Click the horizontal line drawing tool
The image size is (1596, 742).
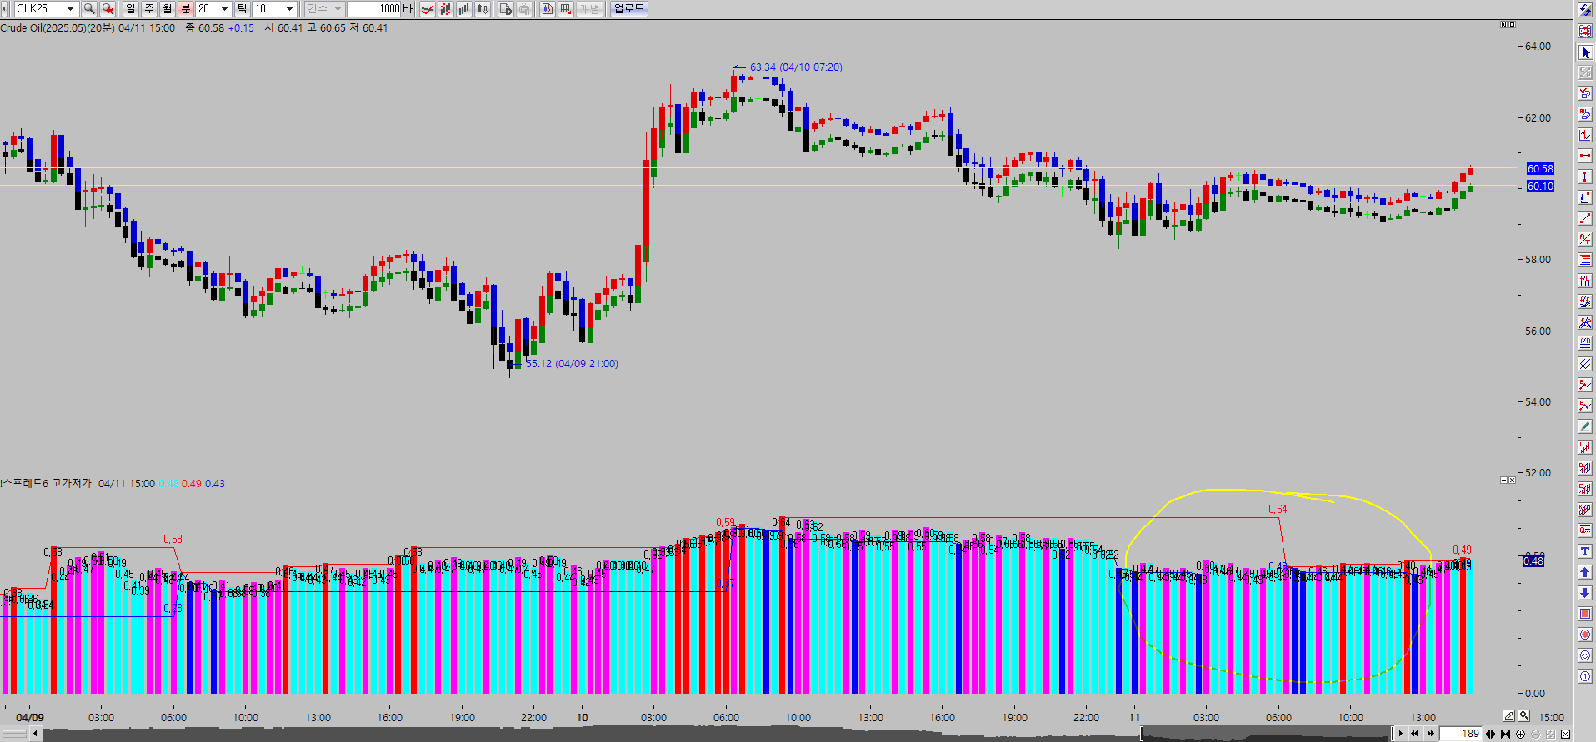pyautogui.click(x=1585, y=156)
